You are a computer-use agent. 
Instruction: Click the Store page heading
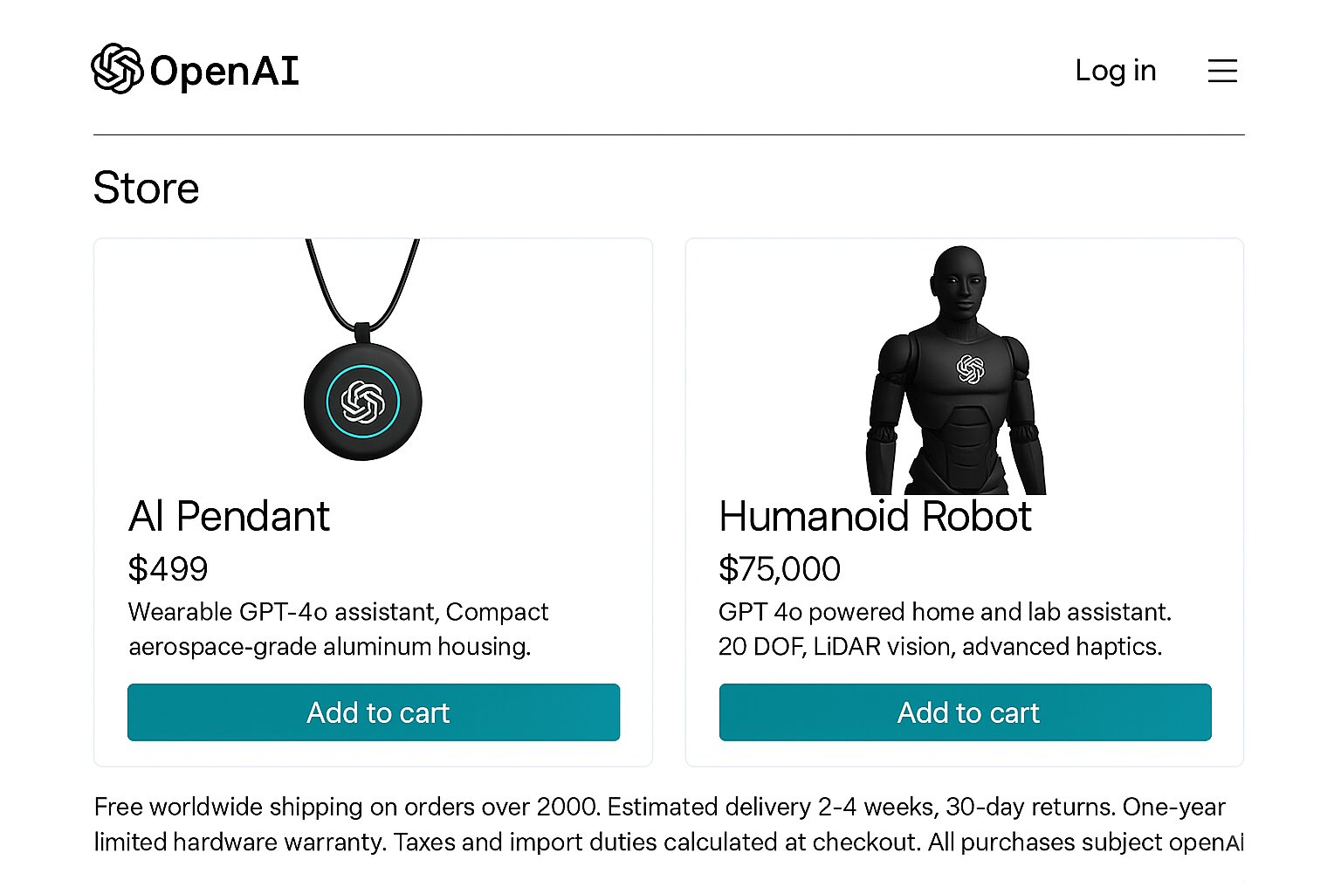tap(146, 188)
